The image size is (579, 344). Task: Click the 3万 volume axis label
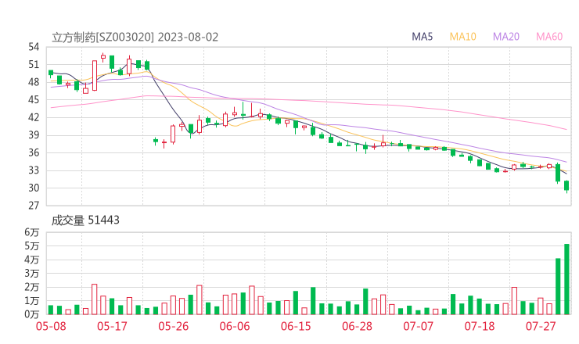(x=32, y=274)
